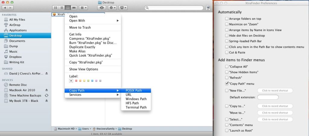Image resolution: width=309 pixels, height=136 pixels.
Task: Select Documents in the sidebar
Action: (17, 41)
